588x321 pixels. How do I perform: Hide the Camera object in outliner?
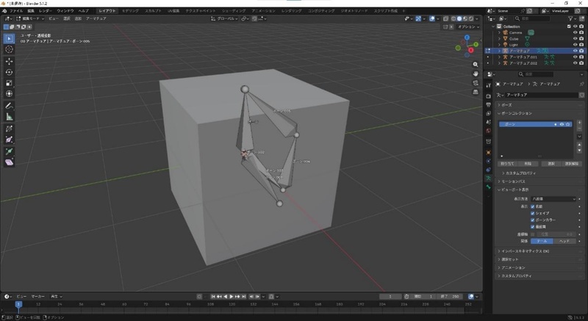pos(575,32)
